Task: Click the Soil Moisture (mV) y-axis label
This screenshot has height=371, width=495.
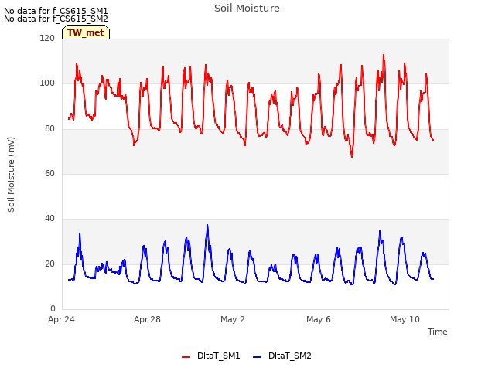Action: point(11,175)
